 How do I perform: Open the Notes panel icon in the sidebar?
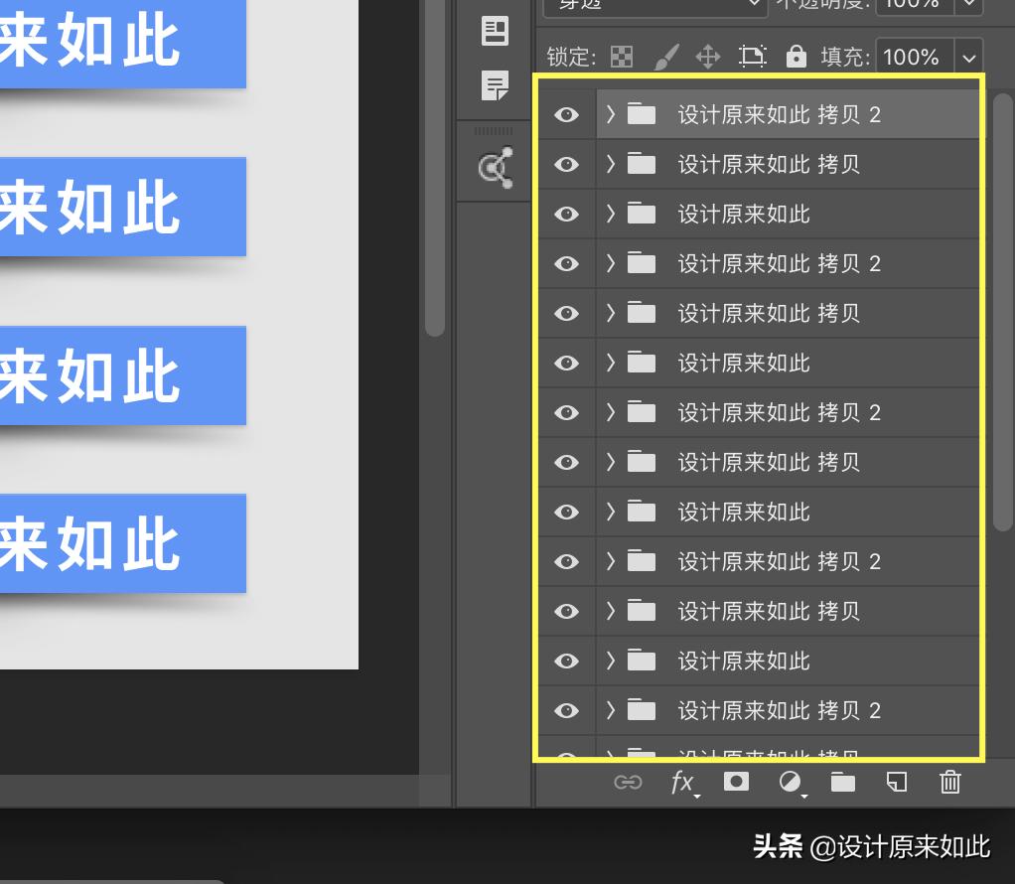494,86
